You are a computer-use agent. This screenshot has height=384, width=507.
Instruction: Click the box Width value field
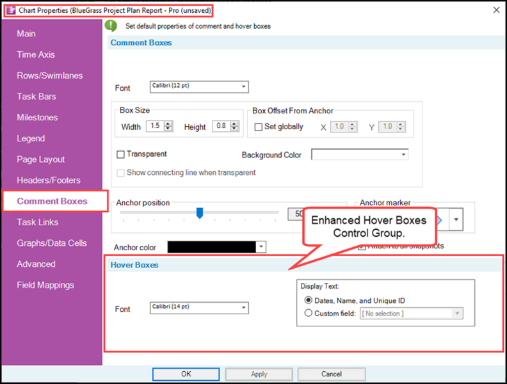[156, 126]
